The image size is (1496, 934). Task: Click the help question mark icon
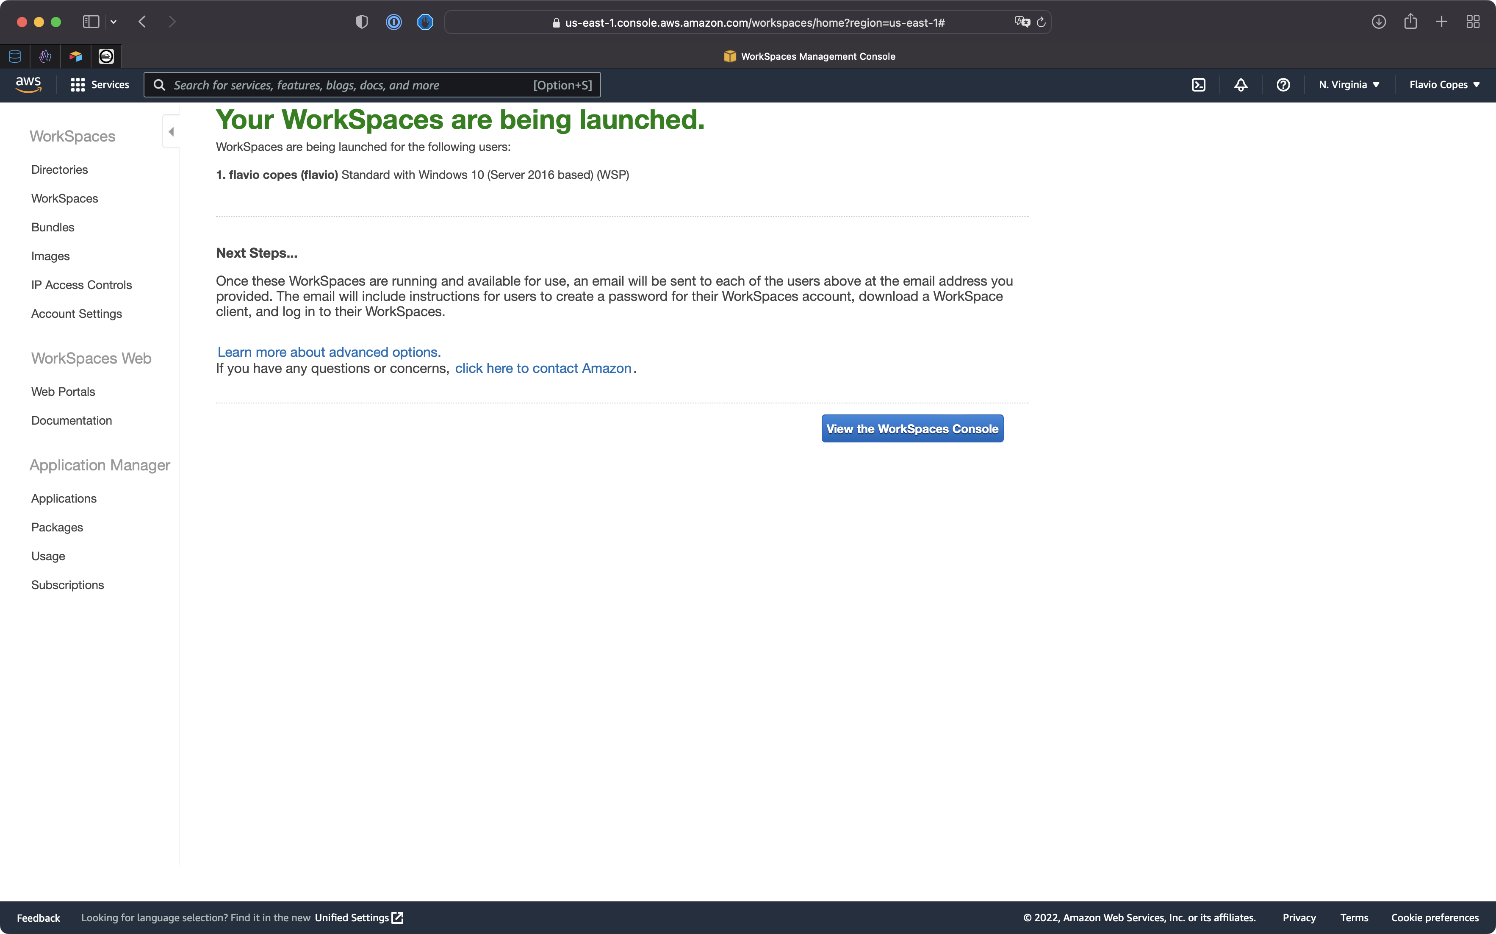[x=1283, y=85]
